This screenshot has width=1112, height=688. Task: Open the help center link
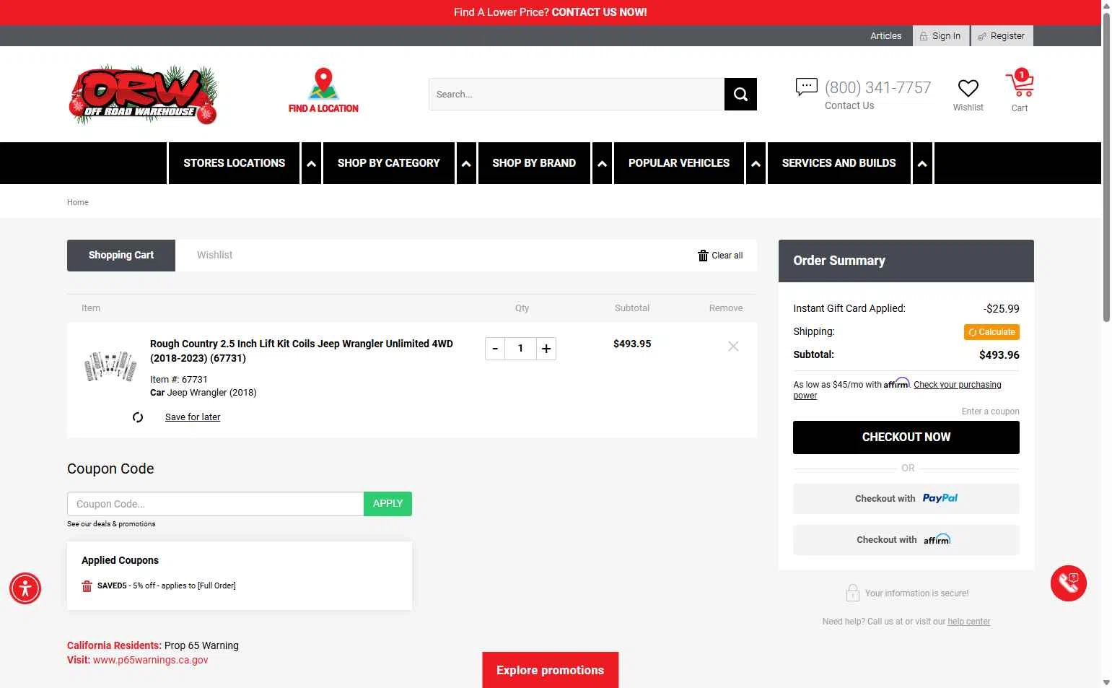click(968, 622)
